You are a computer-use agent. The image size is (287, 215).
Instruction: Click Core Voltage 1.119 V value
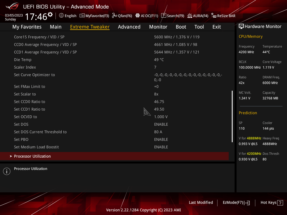click(268, 67)
